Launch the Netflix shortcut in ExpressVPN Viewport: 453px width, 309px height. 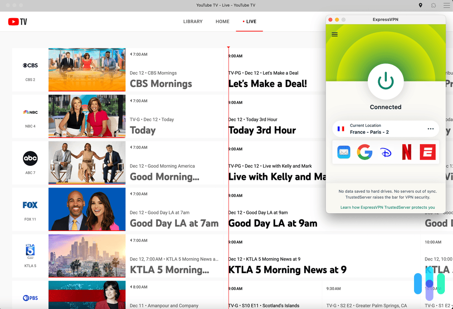click(x=406, y=152)
